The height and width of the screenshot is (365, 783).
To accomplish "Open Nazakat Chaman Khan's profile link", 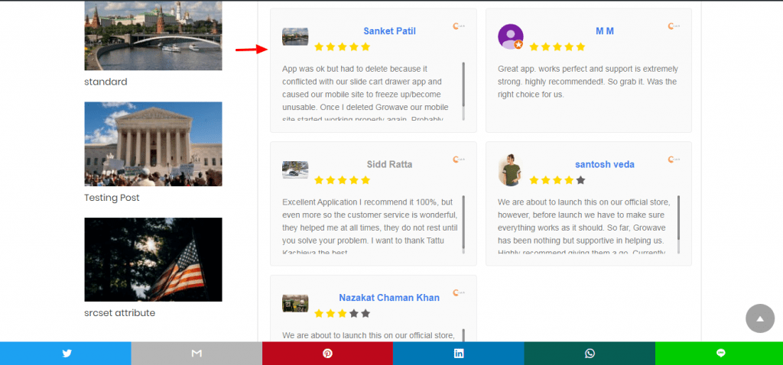I will click(x=389, y=298).
